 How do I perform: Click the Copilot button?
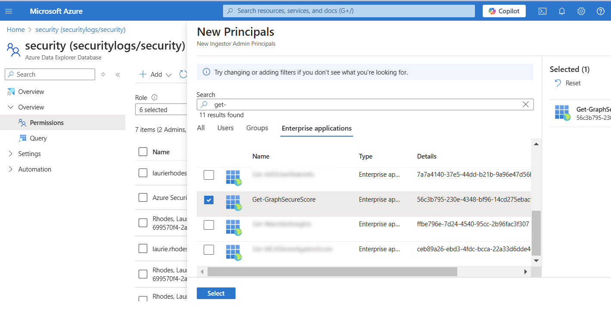tap(504, 11)
